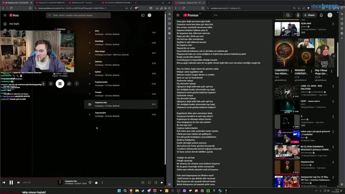Screen dimensions: 345x194
Task: Expand the now playing panel arrow
Action: 162,182
